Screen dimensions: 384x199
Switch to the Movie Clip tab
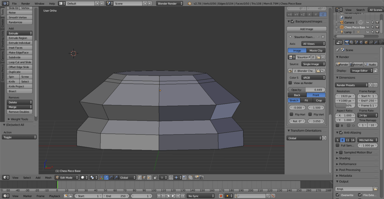316,50
